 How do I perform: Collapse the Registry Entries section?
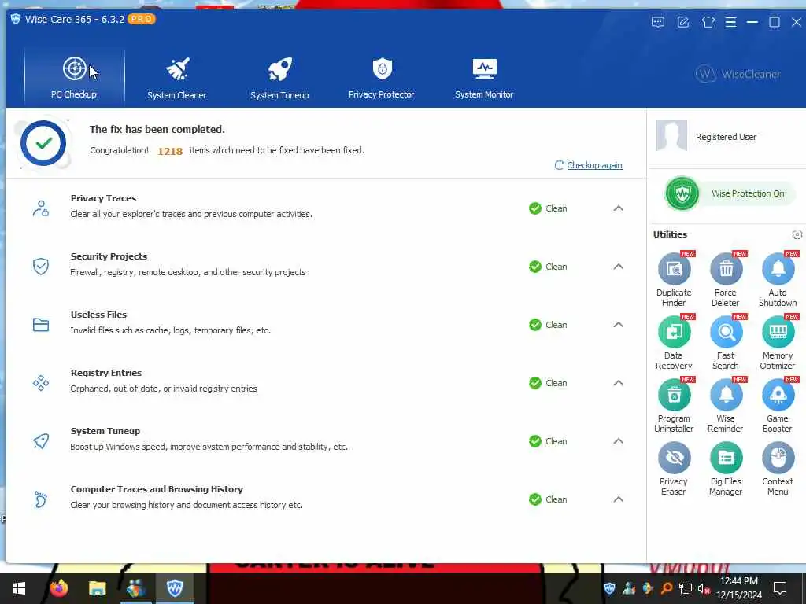pyautogui.click(x=619, y=383)
